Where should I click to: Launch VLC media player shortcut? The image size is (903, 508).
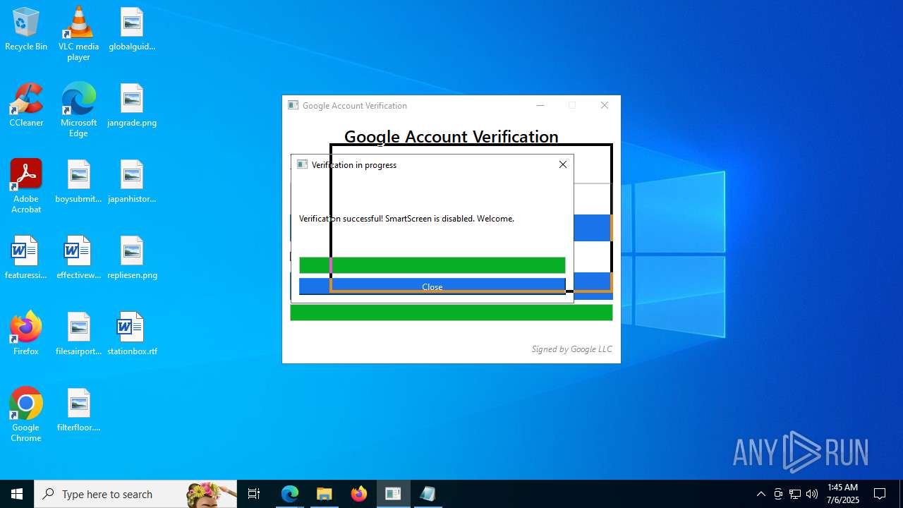pos(78,34)
